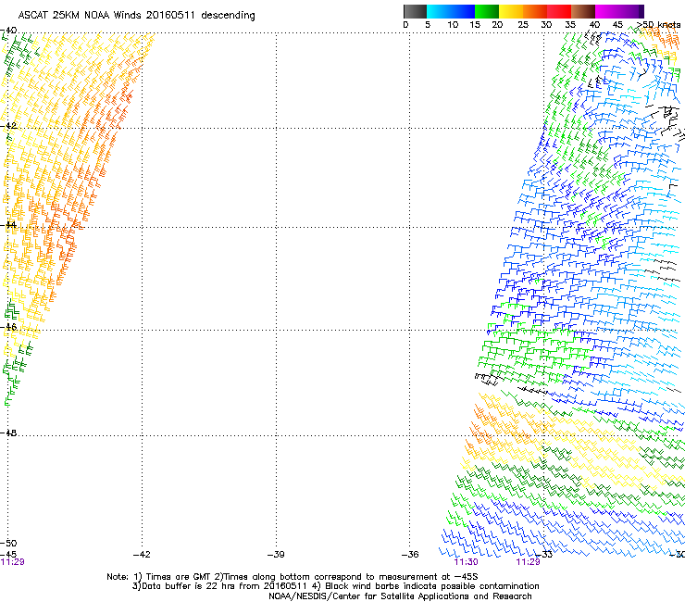Image resolution: width=685 pixels, height=602 pixels.
Task: Select the '15' color scale tick label
Action: click(x=475, y=25)
